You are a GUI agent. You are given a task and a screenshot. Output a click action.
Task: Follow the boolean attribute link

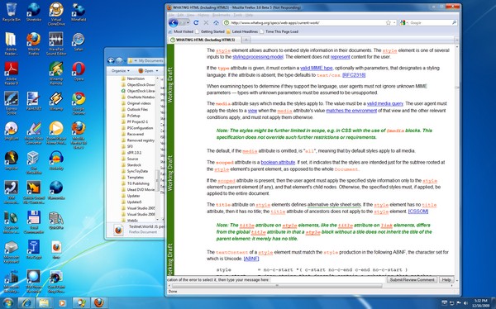[278, 162]
